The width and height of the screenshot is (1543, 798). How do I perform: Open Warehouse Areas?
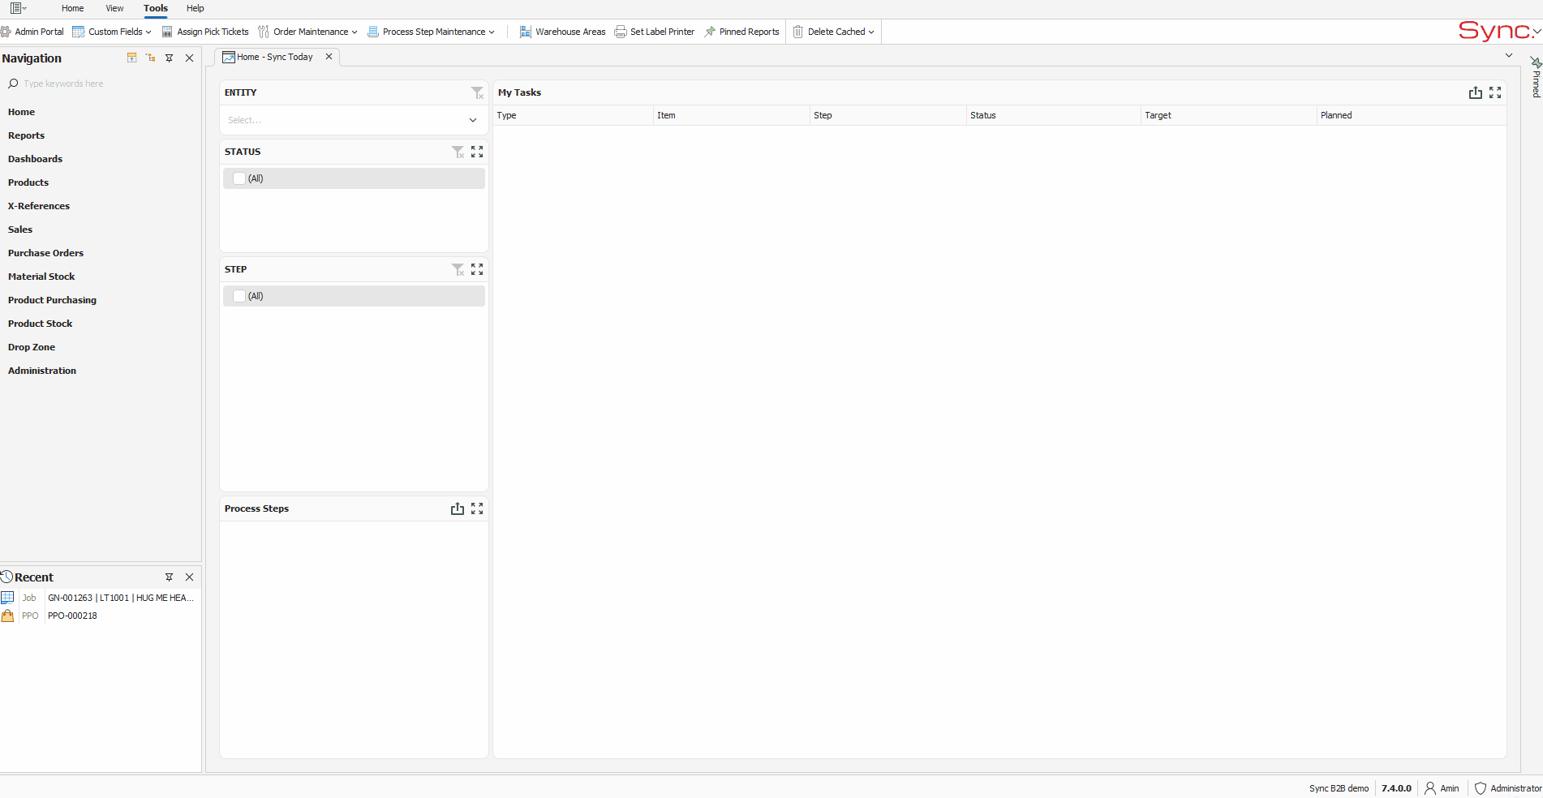point(562,32)
